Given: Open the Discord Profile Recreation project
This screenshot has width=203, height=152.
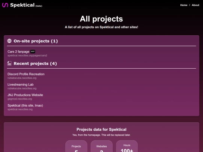Looking at the screenshot, I should [x=26, y=74].
